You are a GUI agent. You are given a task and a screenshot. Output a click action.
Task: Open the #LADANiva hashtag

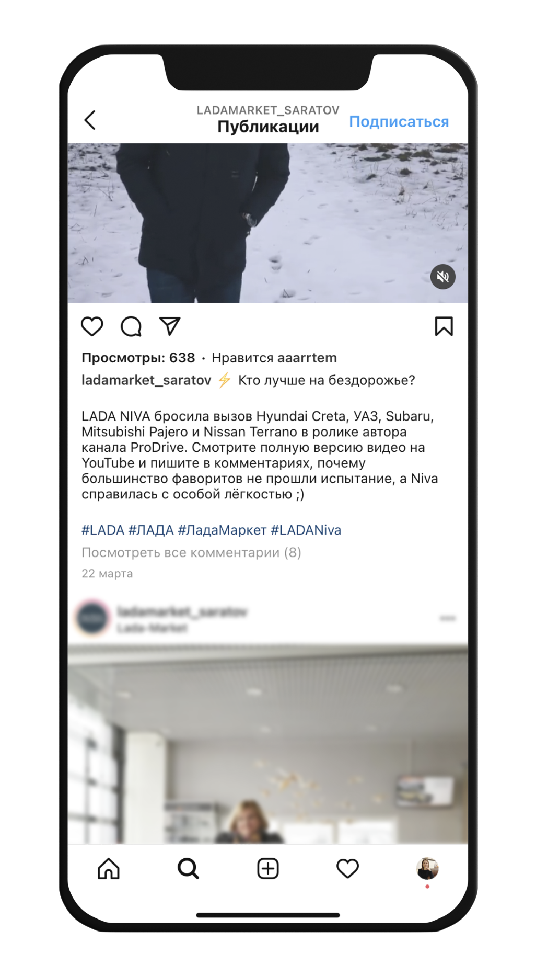[x=306, y=530]
